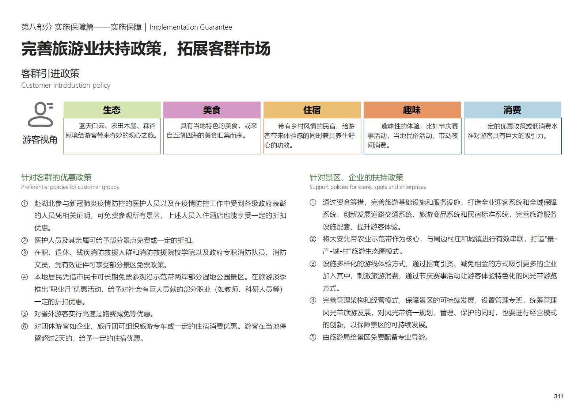Click the text 带有乡村风情的民宿，给游
580x410 pixels.
316,126
